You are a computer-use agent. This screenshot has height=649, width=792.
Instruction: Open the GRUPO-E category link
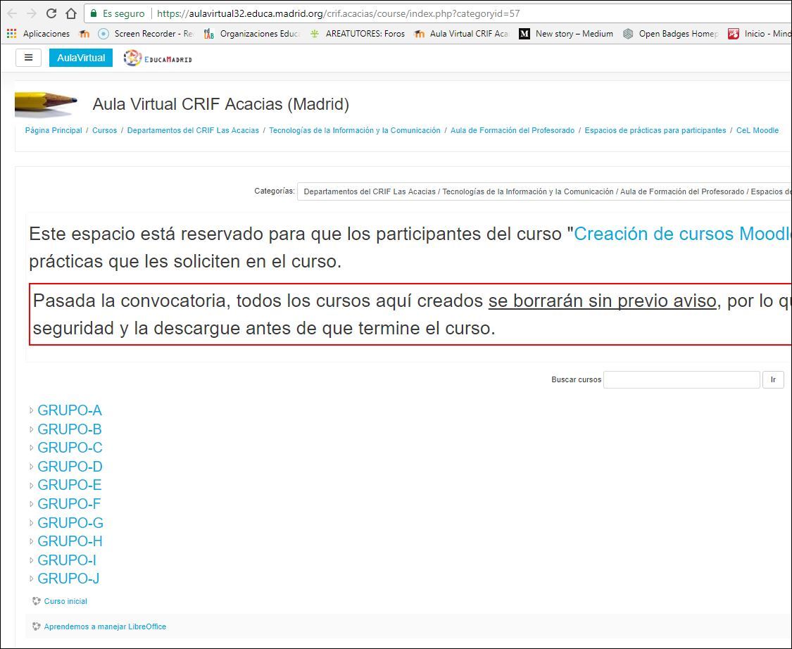[x=70, y=485]
